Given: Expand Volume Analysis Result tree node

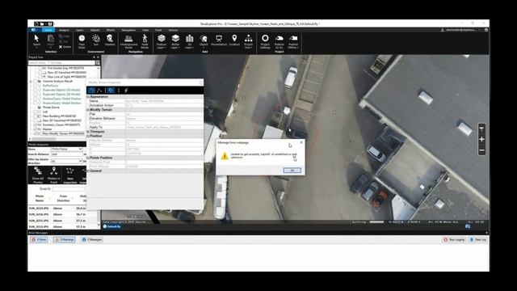Looking at the screenshot, I should click(31, 81).
